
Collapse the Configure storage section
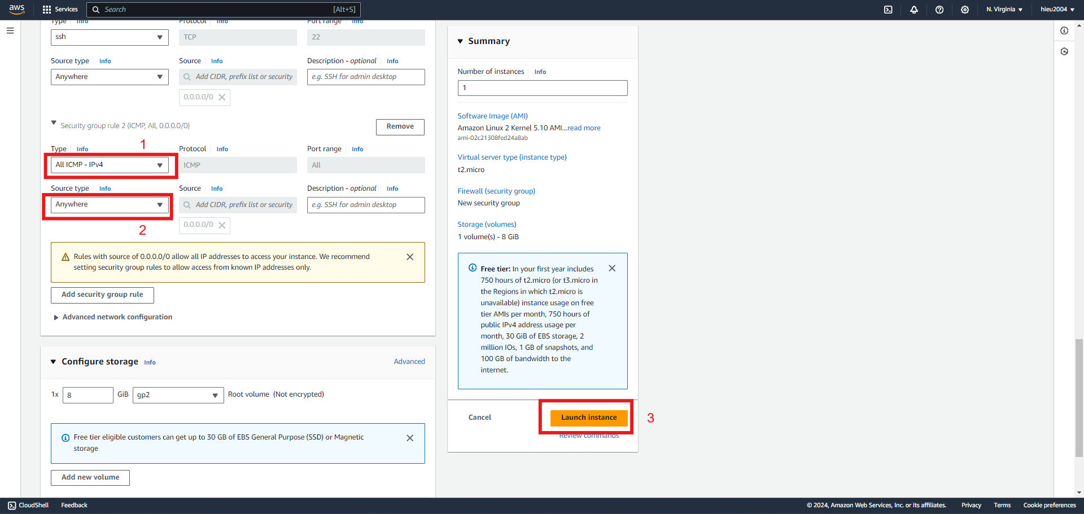click(x=53, y=362)
